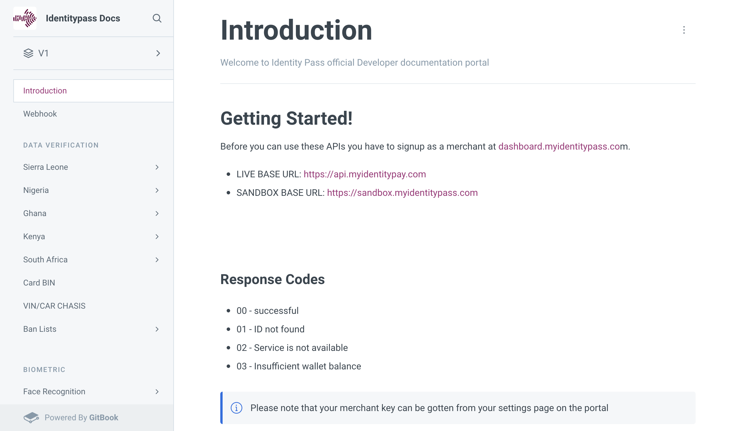
Task: Open the page options three-dot menu
Action: [684, 30]
